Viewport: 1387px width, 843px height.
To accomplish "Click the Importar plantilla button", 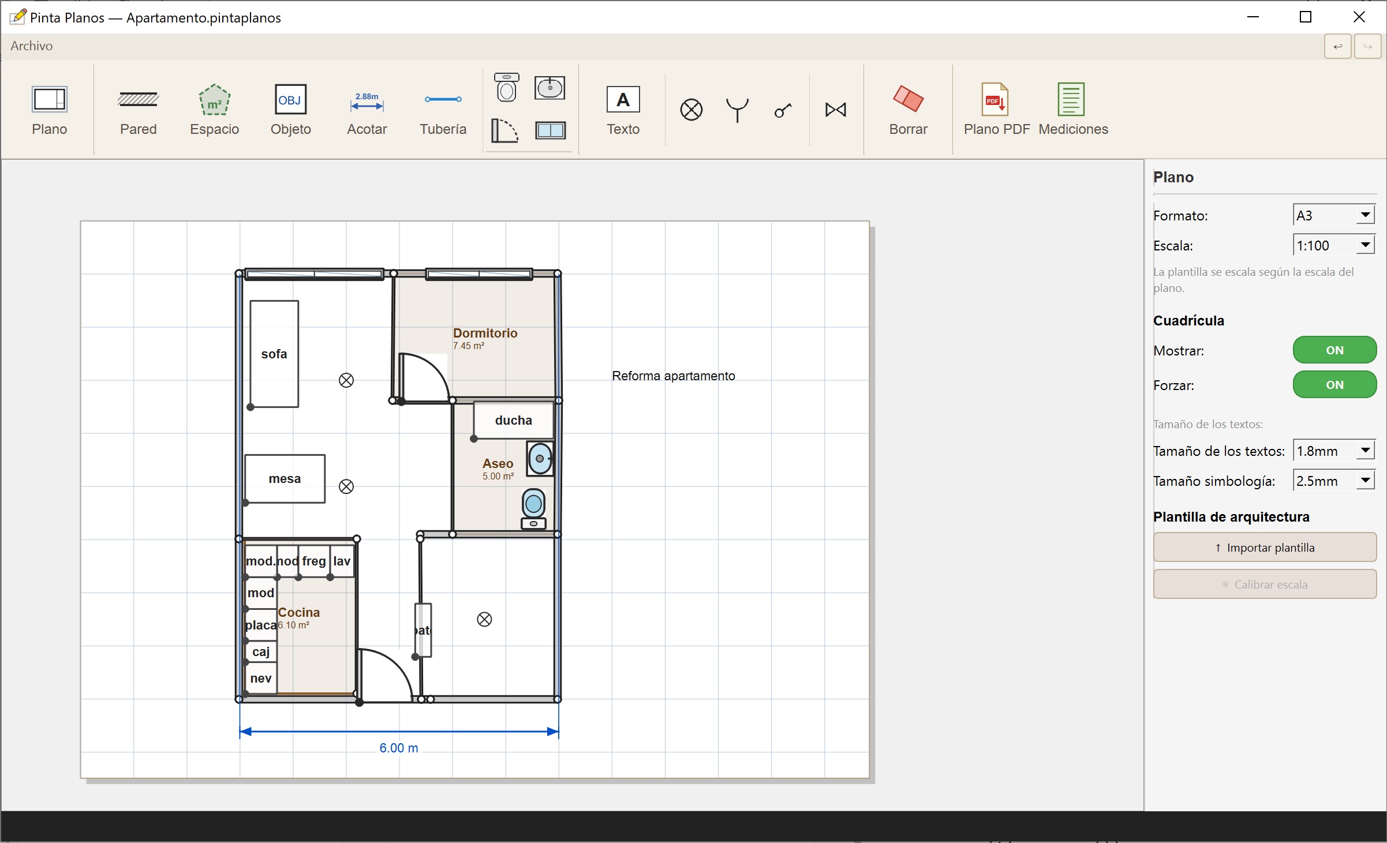I will coord(1265,548).
